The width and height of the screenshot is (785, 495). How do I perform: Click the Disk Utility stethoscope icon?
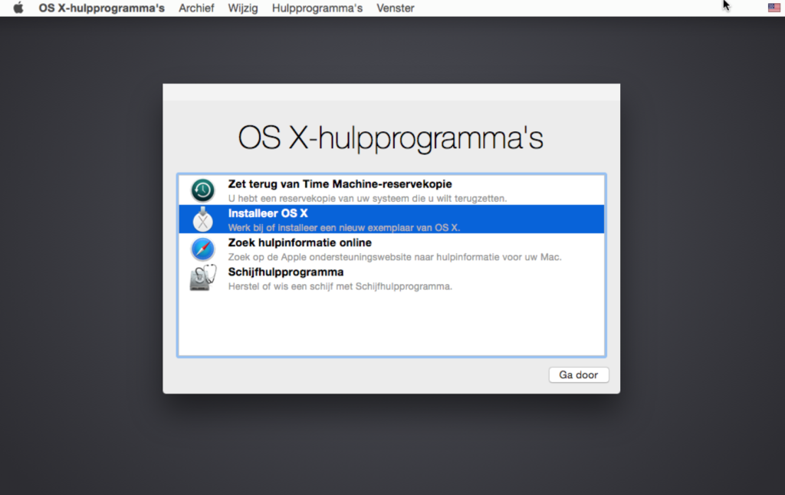click(x=202, y=278)
